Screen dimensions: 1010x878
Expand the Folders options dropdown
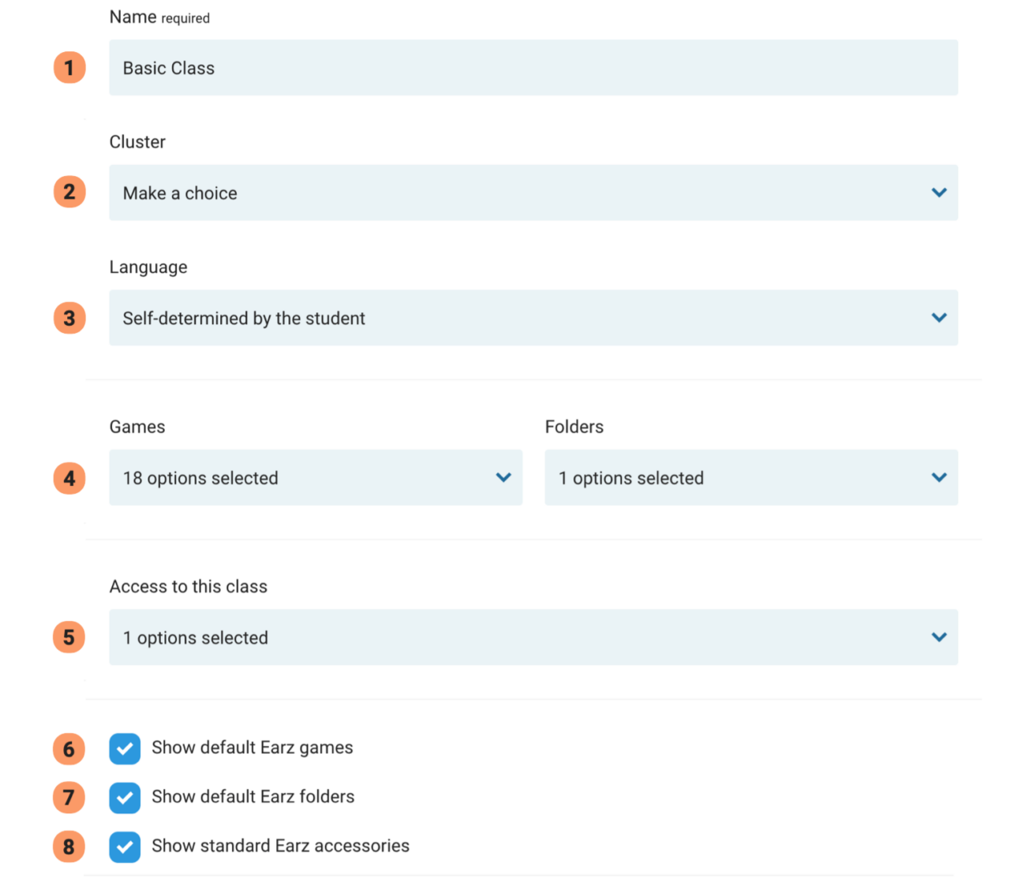[750, 477]
